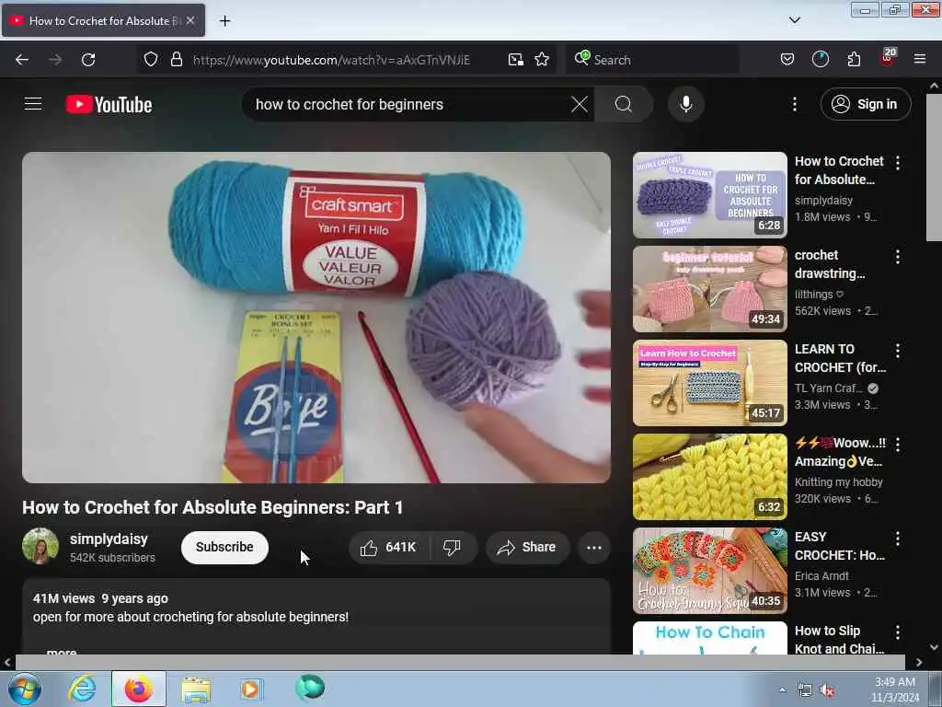Image resolution: width=942 pixels, height=707 pixels.
Task: Click the picture-in-picture icon in address bar
Action: 515,59
